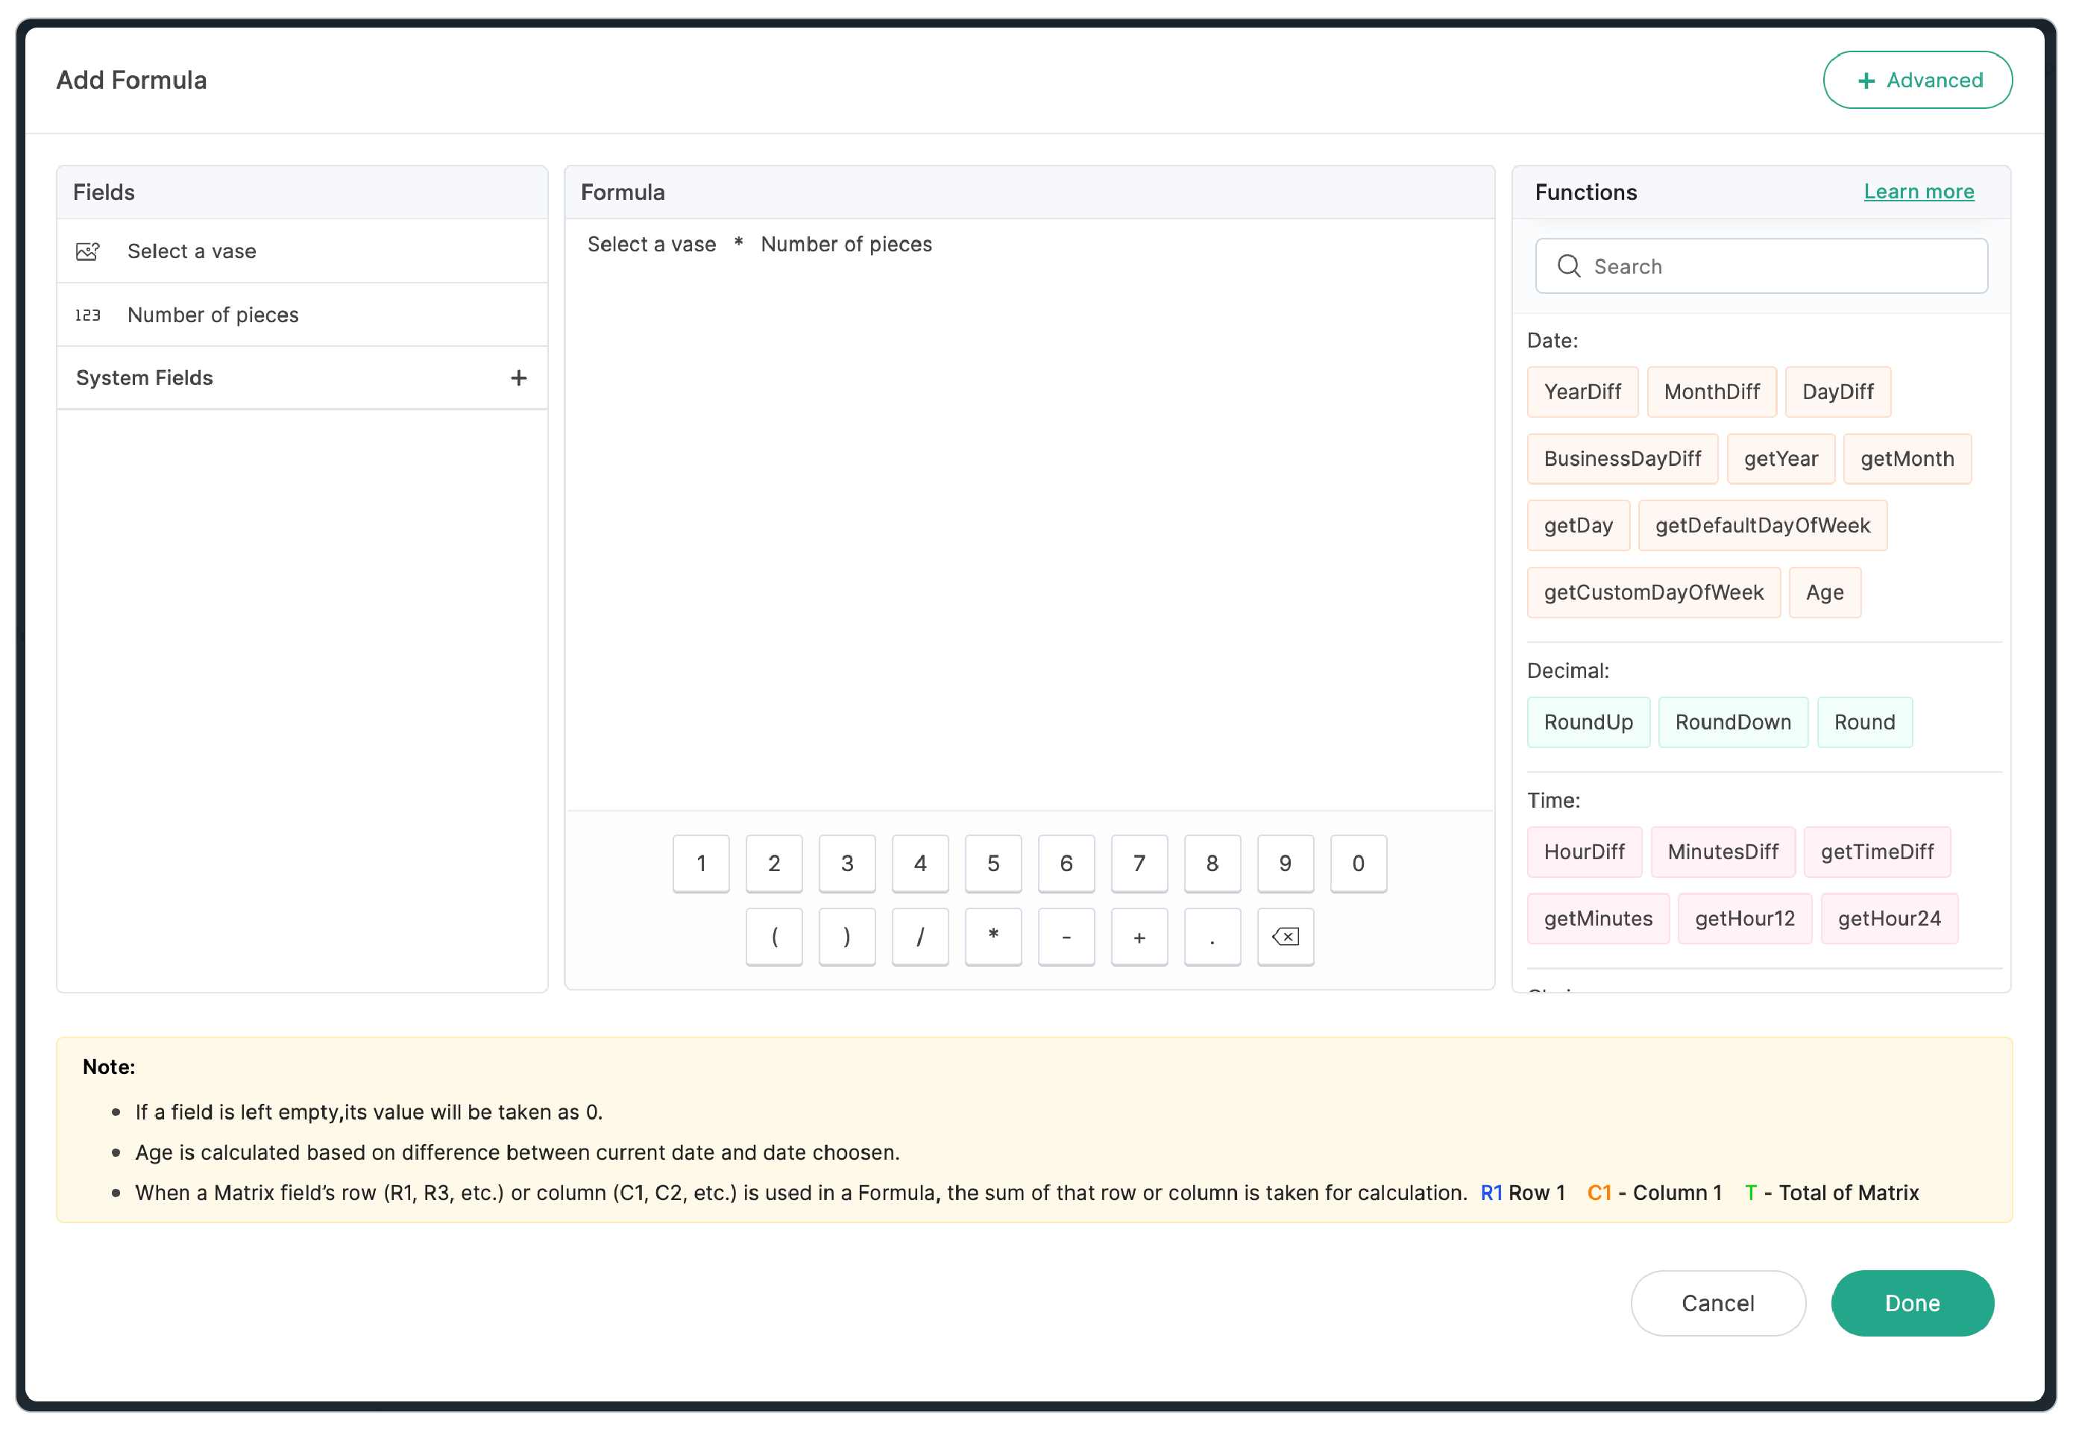2076x1432 pixels.
Task: Insert the getCustomDayOfWeek function
Action: click(x=1652, y=593)
